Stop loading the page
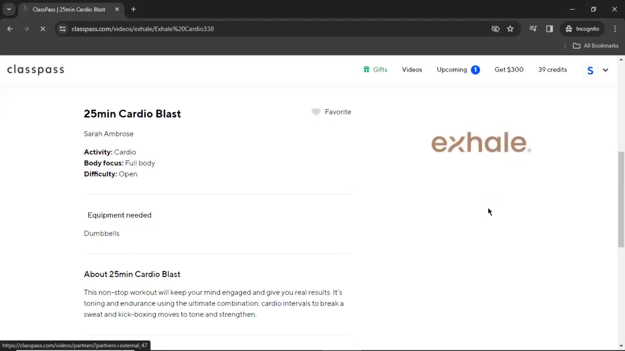Viewport: 625px width, 351px height. [x=43, y=29]
